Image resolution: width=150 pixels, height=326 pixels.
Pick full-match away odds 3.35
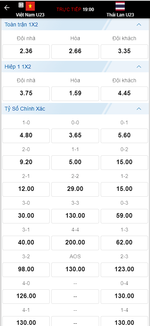[124, 52]
